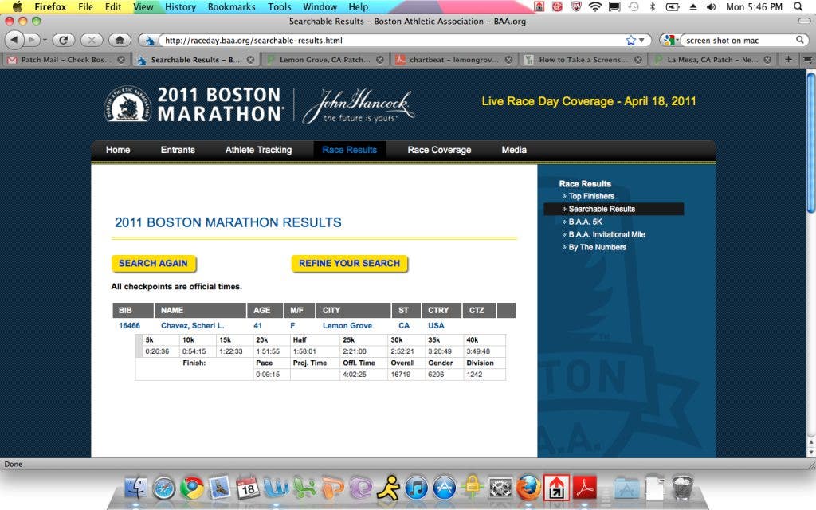Open iCal calendar icon in the Dock
The image size is (816, 510).
click(x=248, y=488)
